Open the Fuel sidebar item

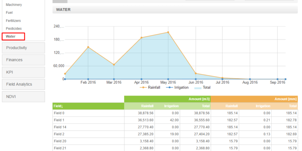(x=9, y=13)
